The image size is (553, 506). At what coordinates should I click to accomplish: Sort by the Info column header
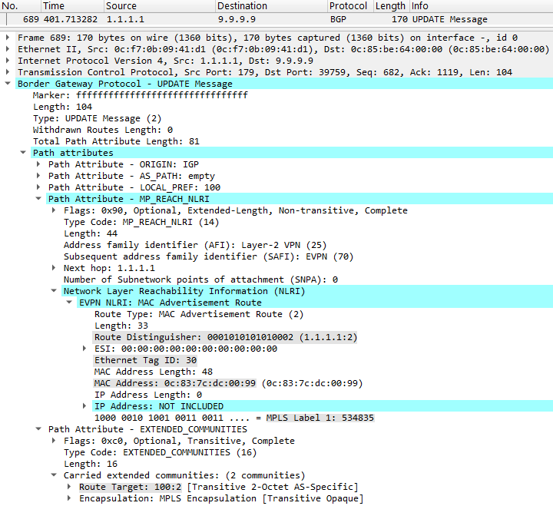481,6
